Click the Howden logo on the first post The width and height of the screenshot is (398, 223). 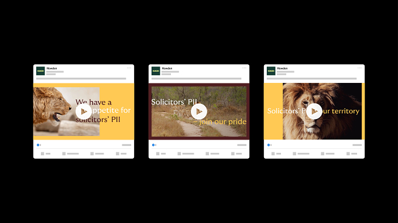[x=40, y=71]
